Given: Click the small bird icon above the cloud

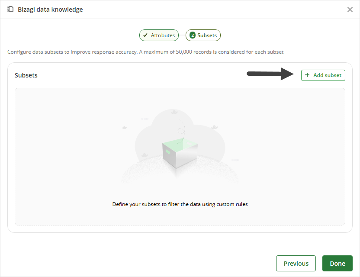Looking at the screenshot, I should [x=174, y=112].
